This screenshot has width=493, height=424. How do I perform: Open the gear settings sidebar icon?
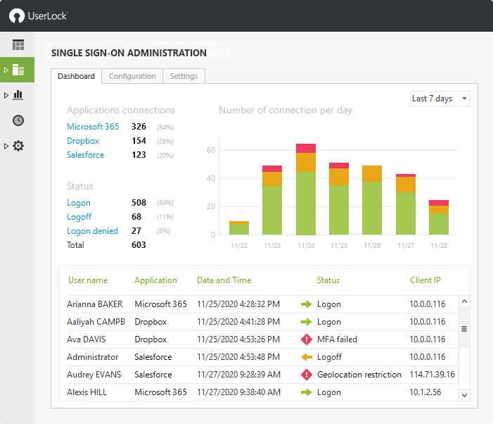click(x=18, y=146)
